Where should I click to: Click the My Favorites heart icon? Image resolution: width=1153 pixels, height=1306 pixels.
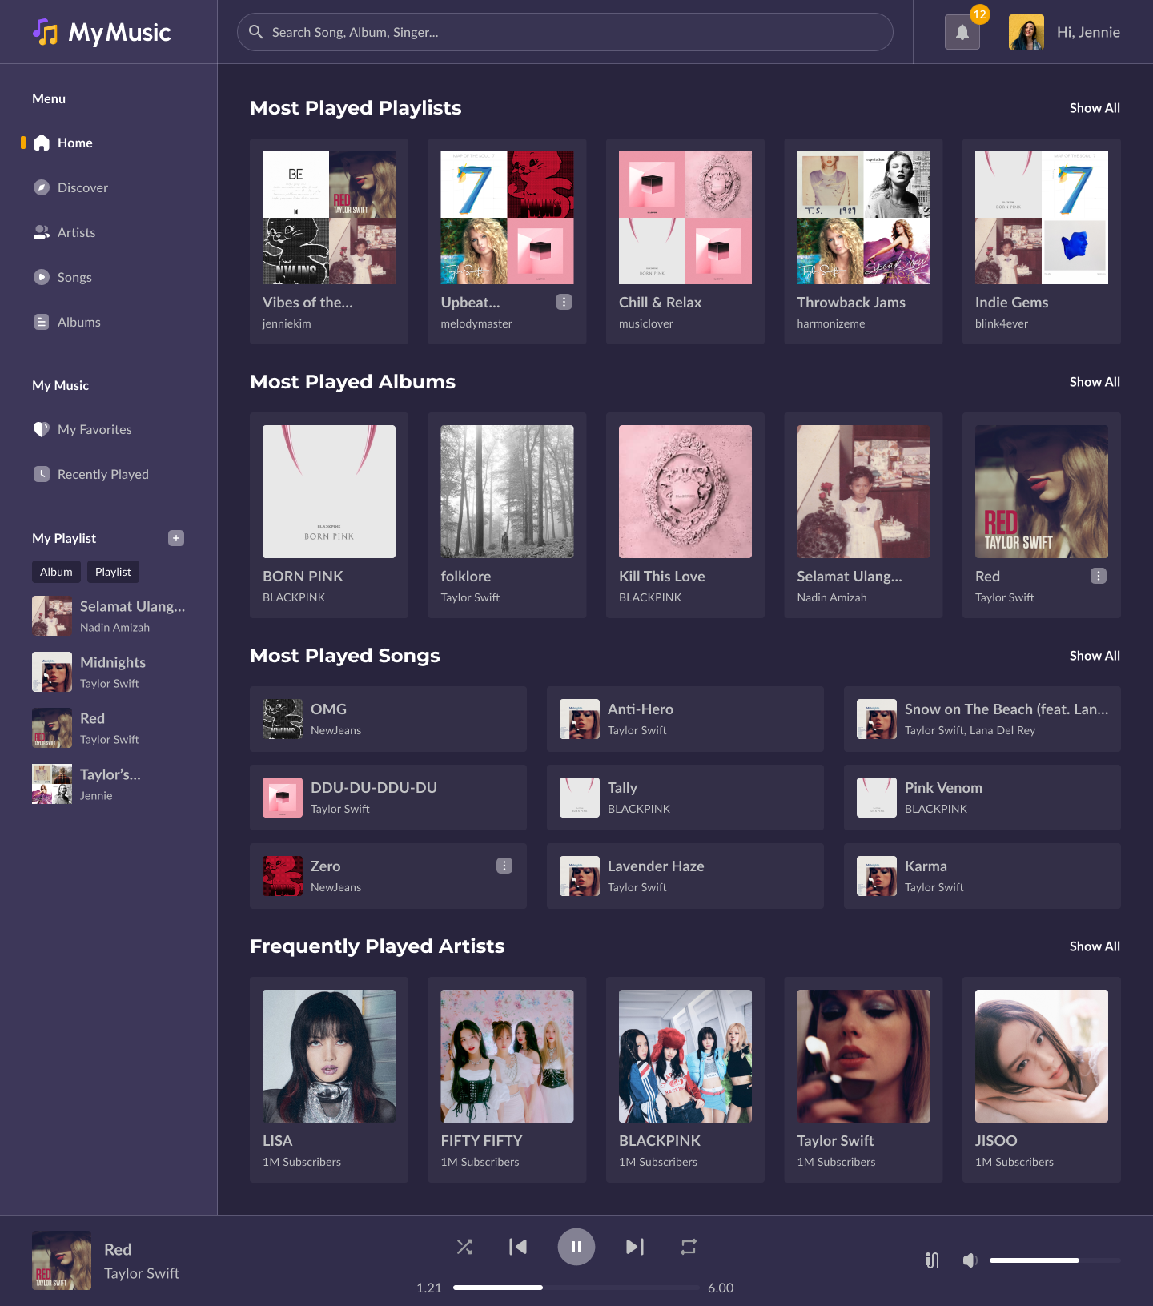click(42, 429)
